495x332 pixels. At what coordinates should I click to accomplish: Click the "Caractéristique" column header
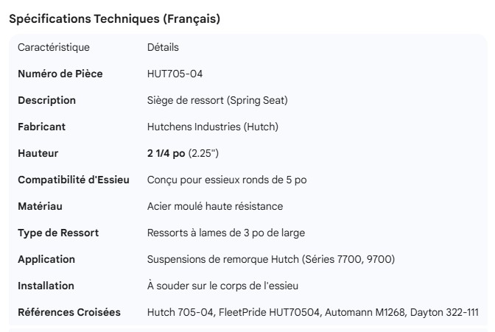(53, 48)
